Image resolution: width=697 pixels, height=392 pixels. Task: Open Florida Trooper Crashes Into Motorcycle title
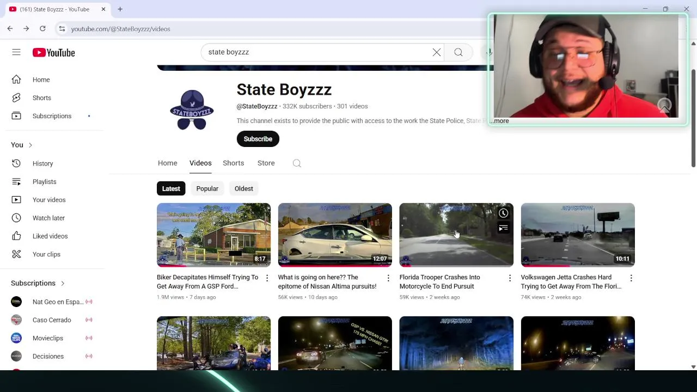440,282
